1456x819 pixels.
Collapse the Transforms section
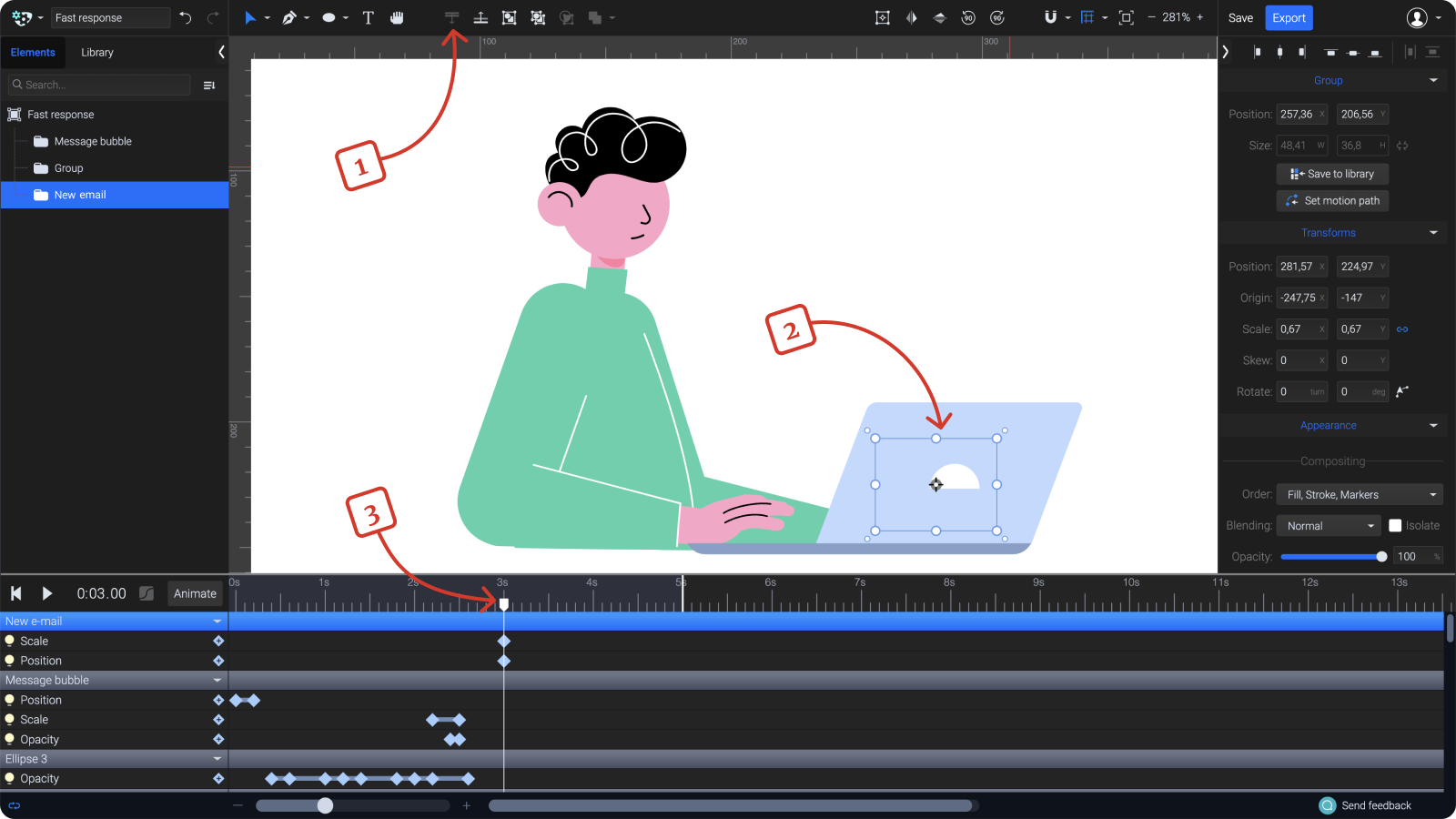[1433, 232]
